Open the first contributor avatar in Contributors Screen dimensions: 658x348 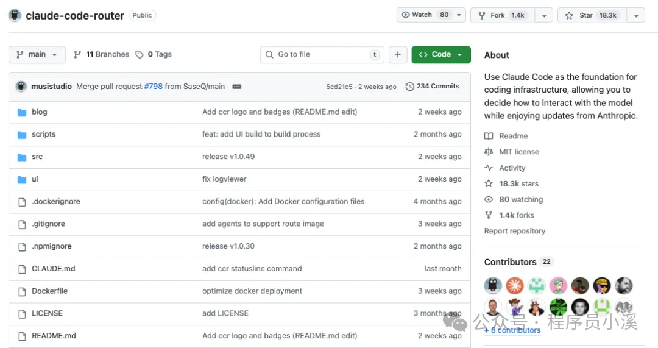pos(493,286)
